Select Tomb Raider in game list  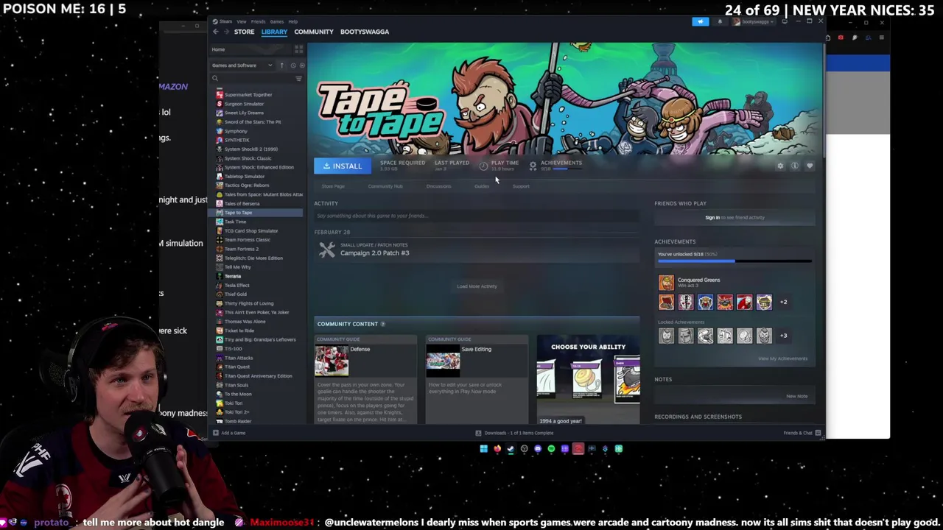coord(237,421)
